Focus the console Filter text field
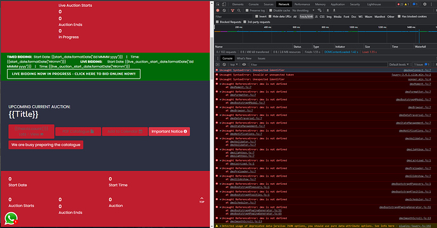The image size is (437, 228). click(x=318, y=65)
